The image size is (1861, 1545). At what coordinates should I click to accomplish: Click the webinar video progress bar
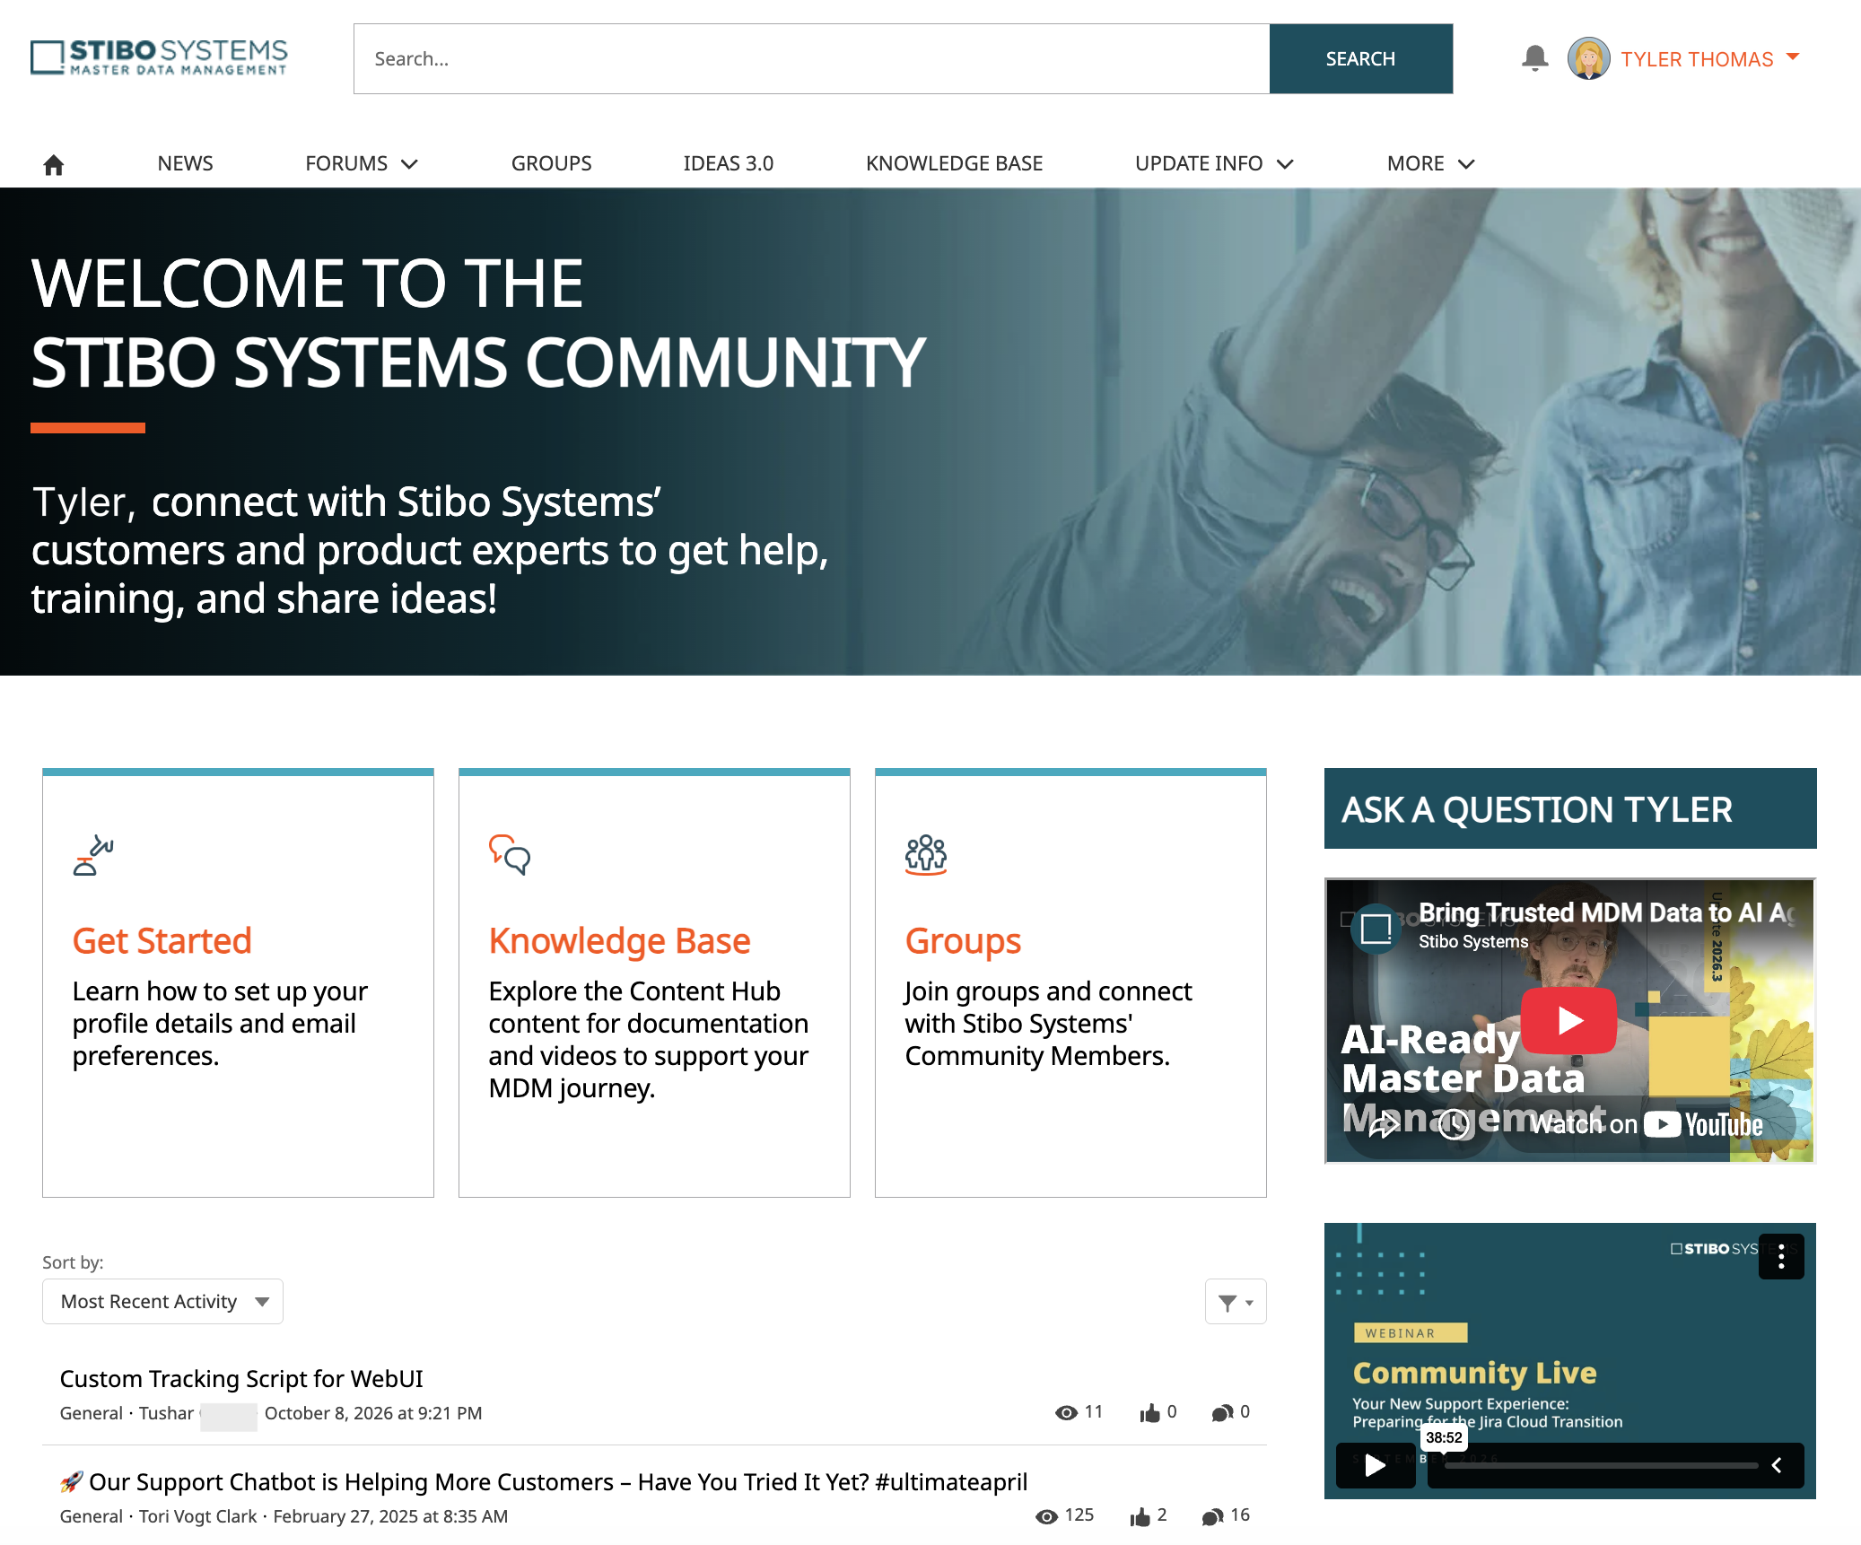point(1601,1465)
